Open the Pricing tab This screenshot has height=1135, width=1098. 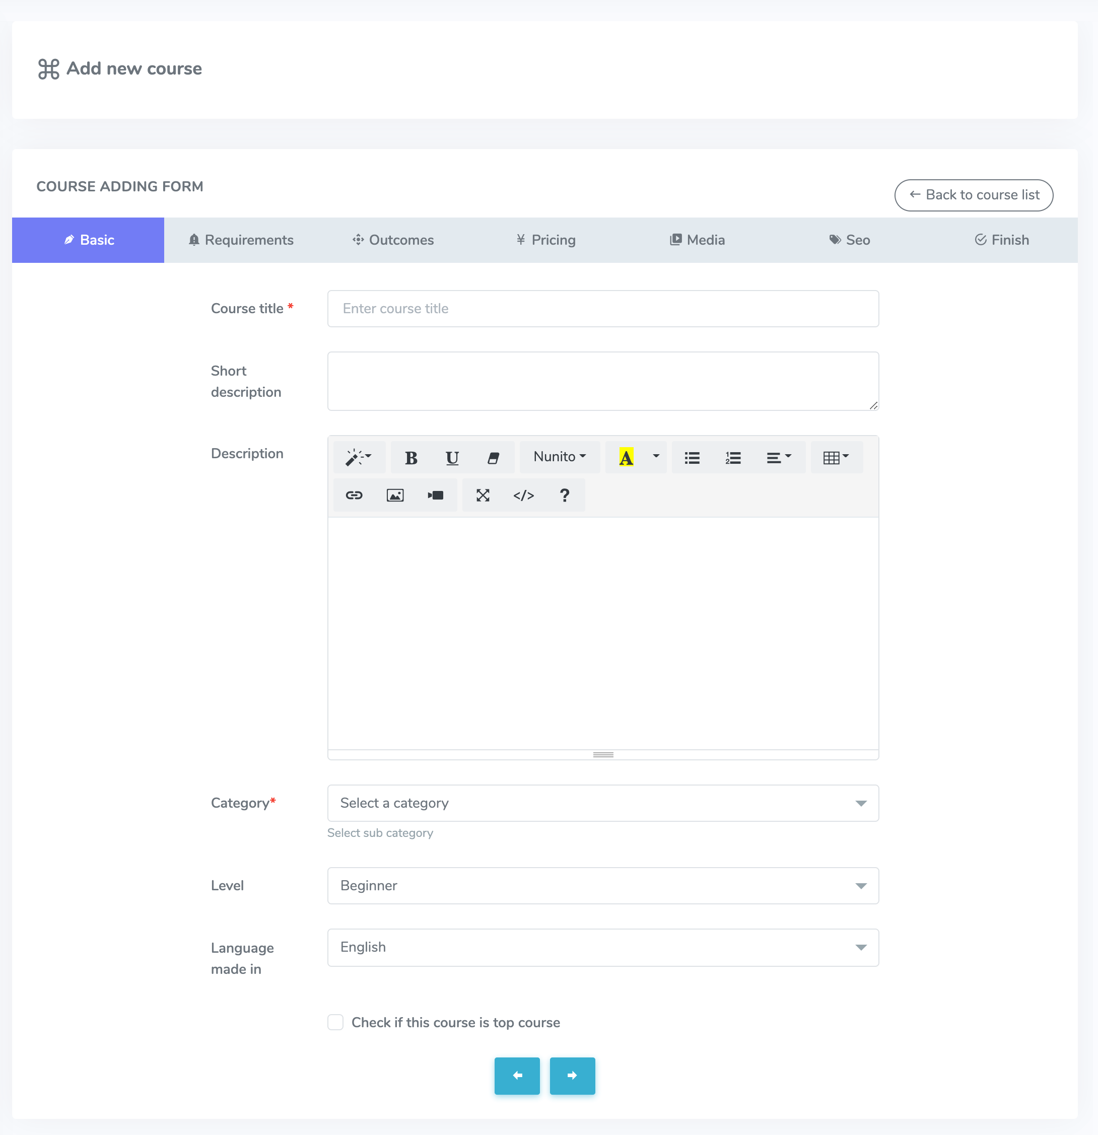coord(545,240)
